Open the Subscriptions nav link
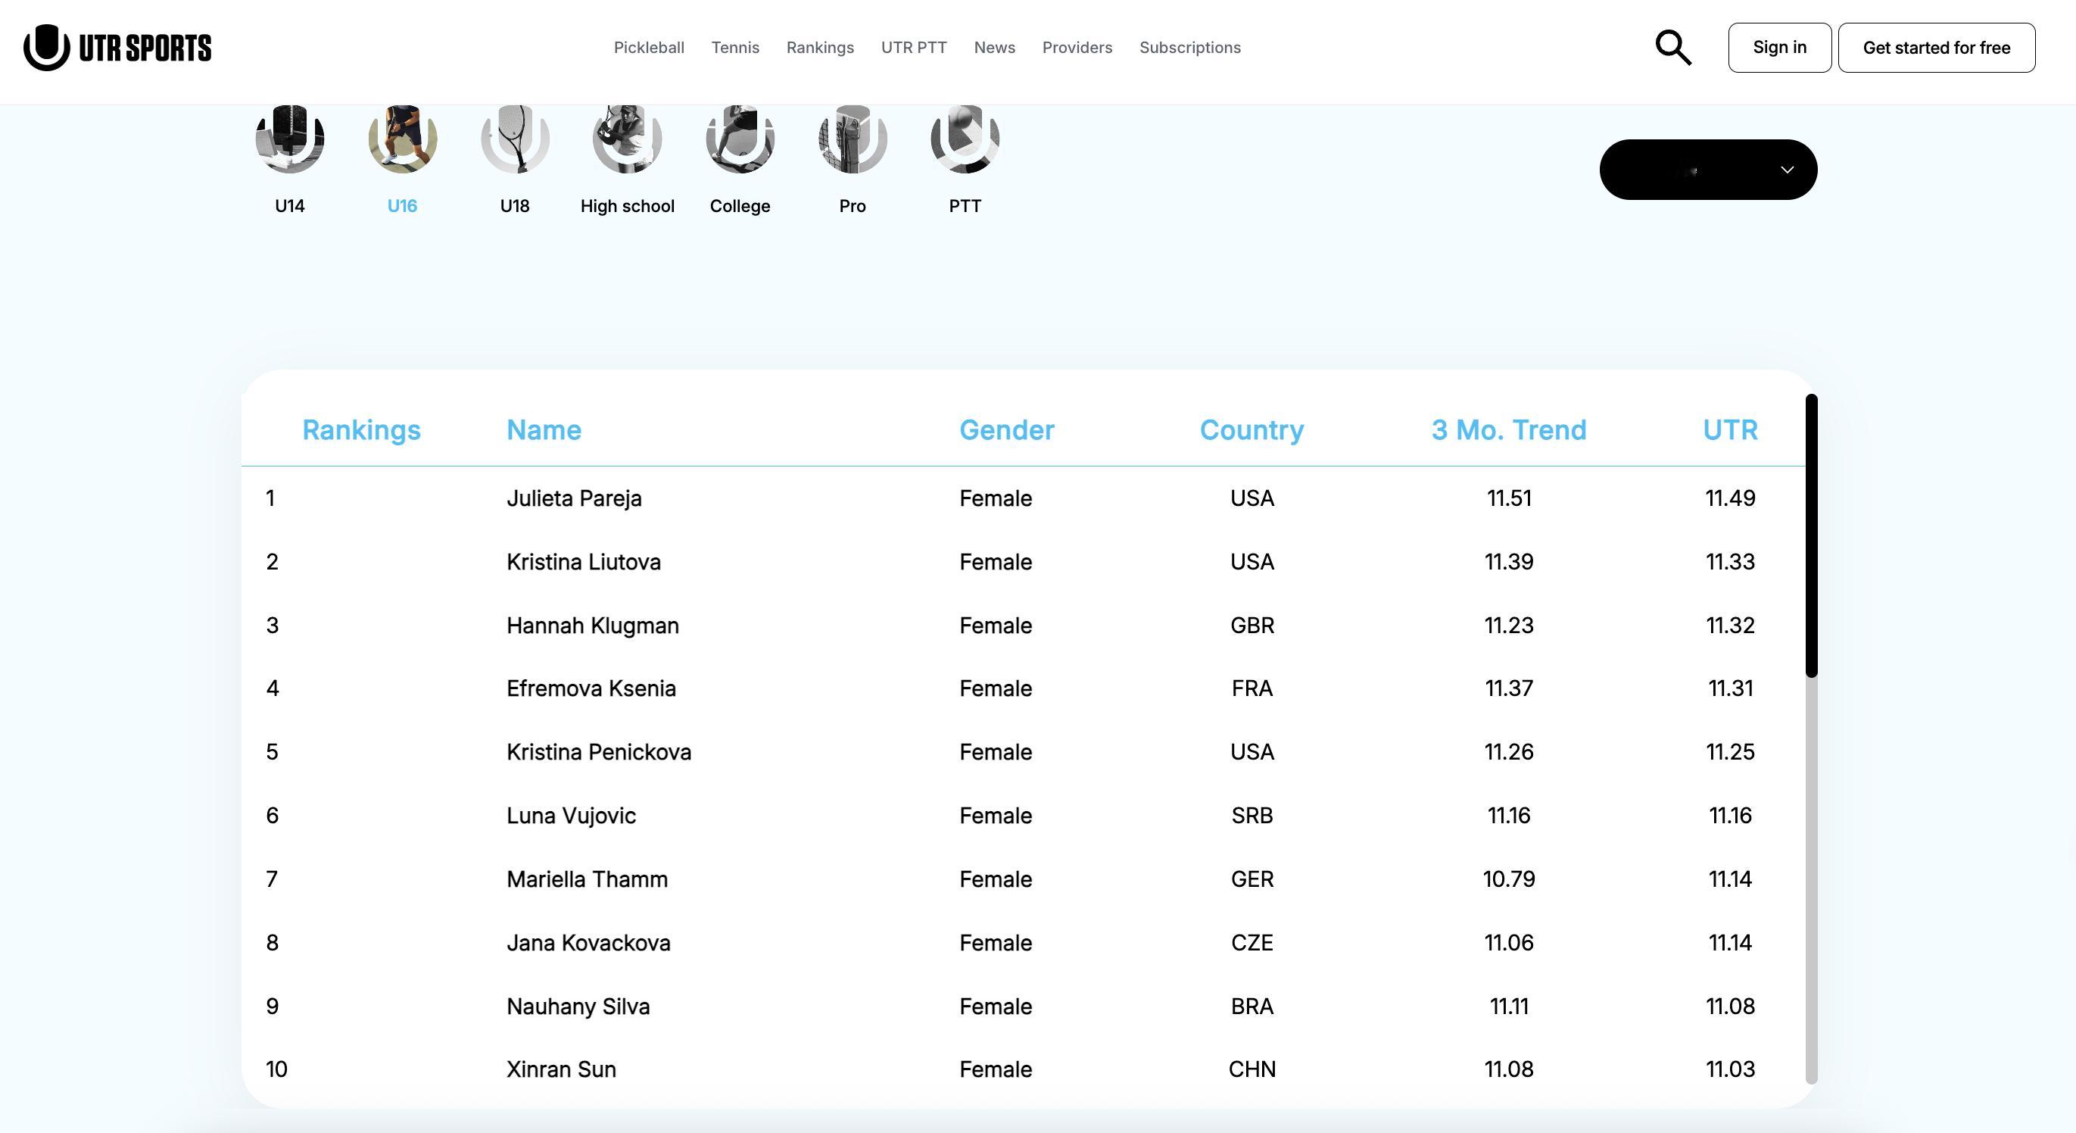2076x1133 pixels. click(x=1189, y=48)
